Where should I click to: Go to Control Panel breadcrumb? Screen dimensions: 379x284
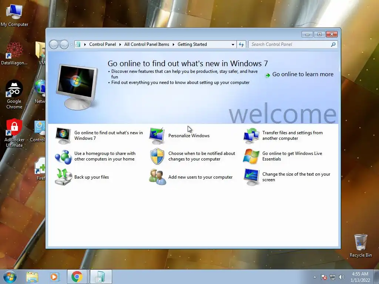[x=103, y=44]
